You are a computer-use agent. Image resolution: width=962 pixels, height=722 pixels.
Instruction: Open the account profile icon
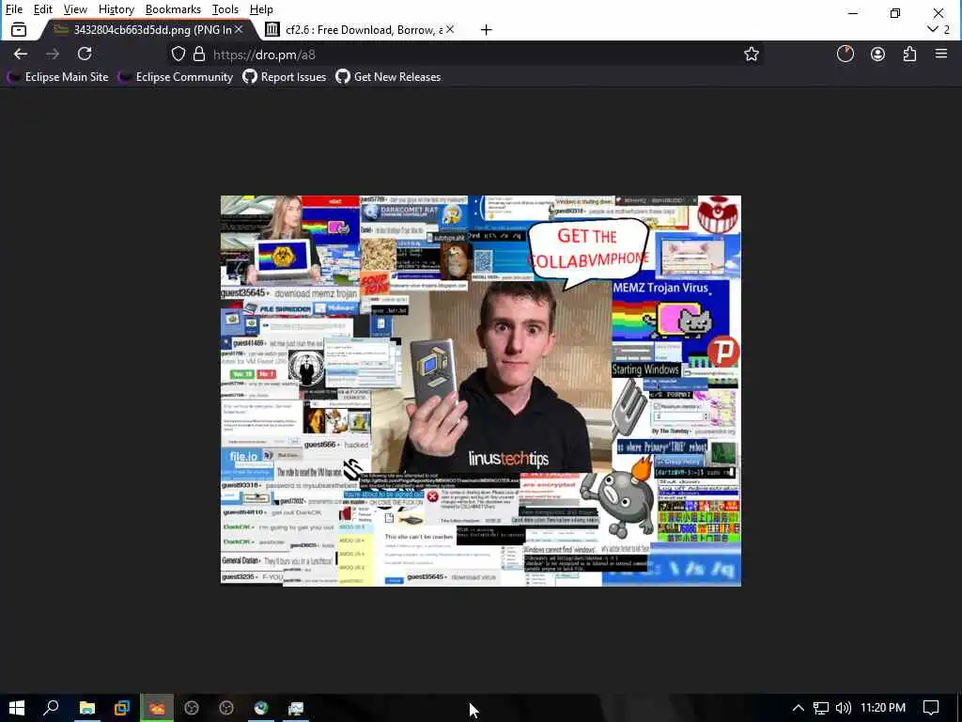click(x=878, y=54)
